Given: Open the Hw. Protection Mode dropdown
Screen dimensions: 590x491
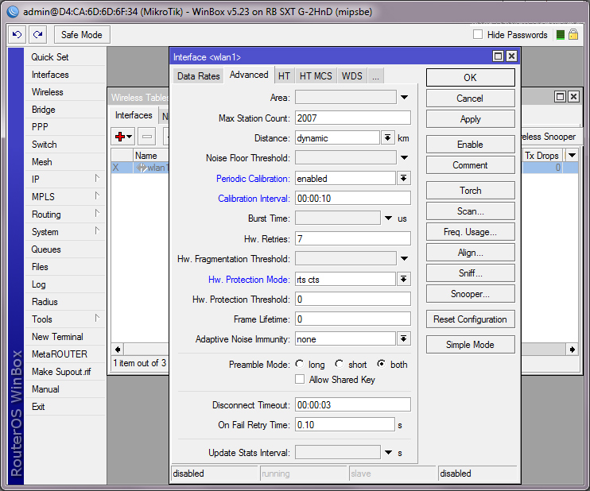Looking at the screenshot, I should [404, 279].
